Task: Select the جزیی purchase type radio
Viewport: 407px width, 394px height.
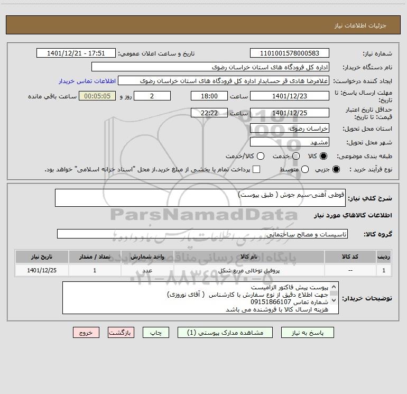Action: point(336,169)
